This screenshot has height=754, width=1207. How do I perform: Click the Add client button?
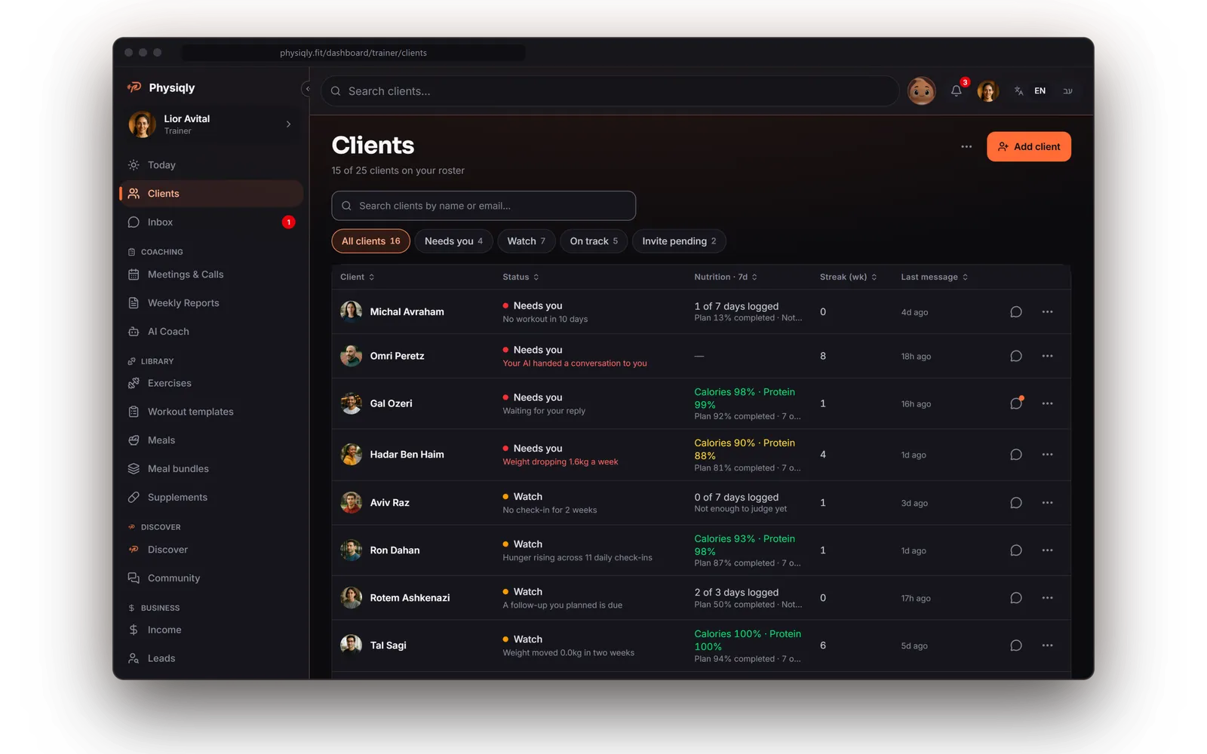[x=1028, y=146]
